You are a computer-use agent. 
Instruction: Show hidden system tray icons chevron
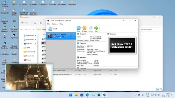click(x=136, y=95)
